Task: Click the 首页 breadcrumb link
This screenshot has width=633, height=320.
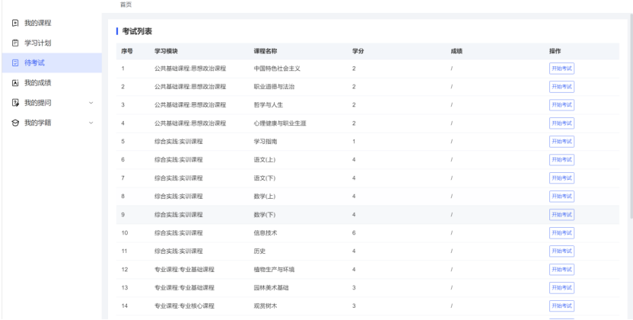Action: pyautogui.click(x=126, y=5)
